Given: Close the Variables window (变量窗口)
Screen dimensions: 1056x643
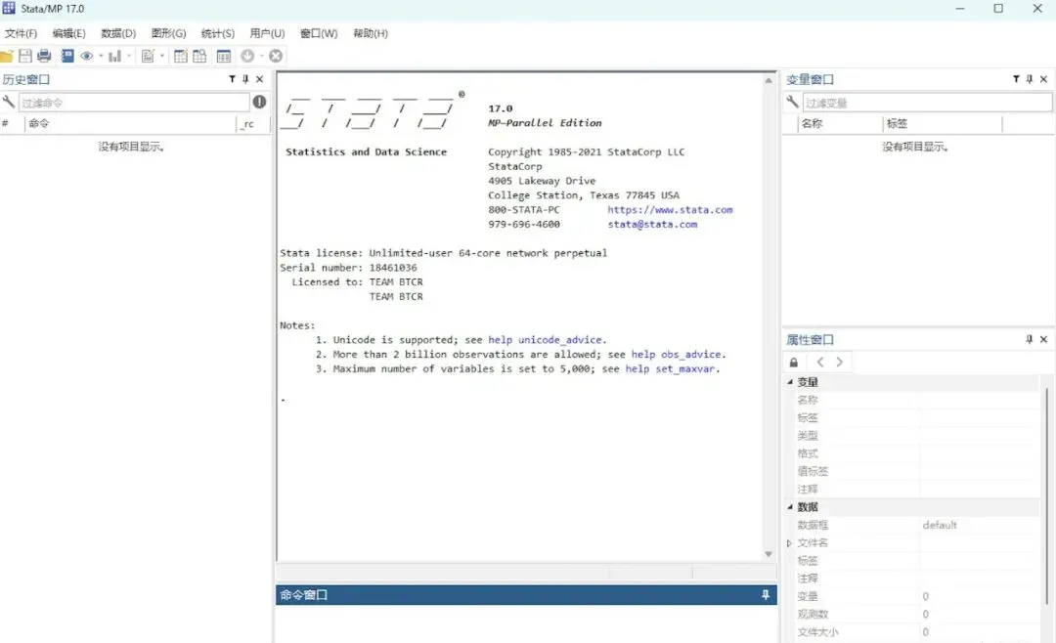Looking at the screenshot, I should [x=1044, y=79].
